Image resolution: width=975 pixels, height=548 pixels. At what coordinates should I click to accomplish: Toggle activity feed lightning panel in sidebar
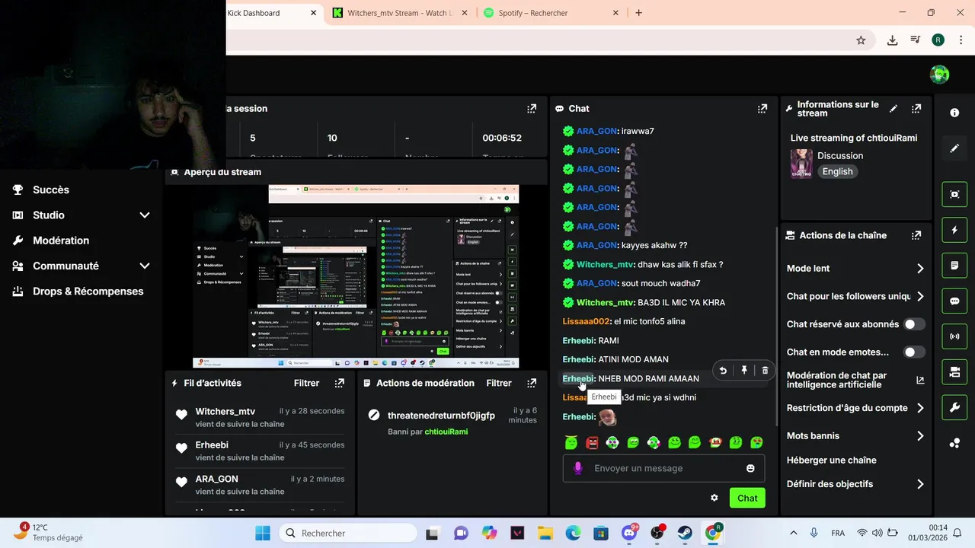[x=954, y=230]
